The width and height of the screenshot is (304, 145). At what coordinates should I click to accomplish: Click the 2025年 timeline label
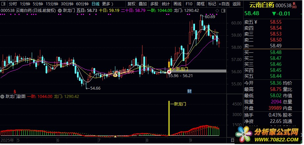tap(7, 140)
